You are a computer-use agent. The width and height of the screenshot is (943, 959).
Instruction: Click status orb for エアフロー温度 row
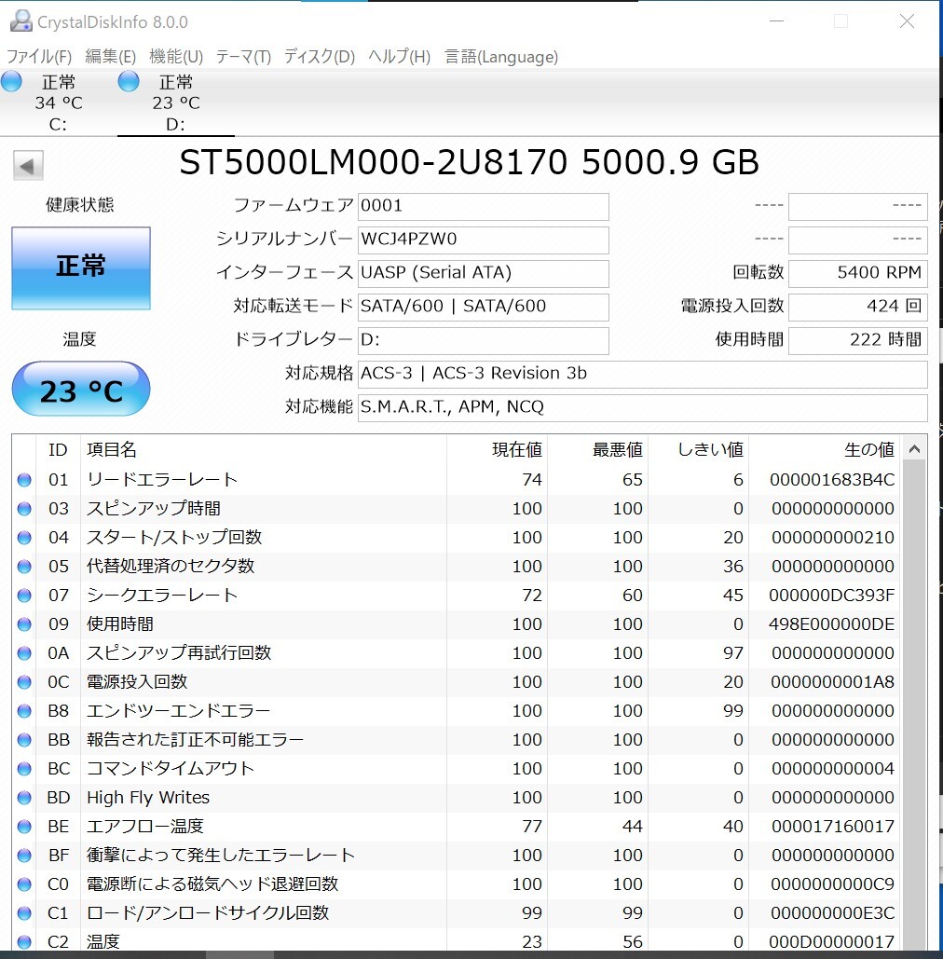click(24, 827)
